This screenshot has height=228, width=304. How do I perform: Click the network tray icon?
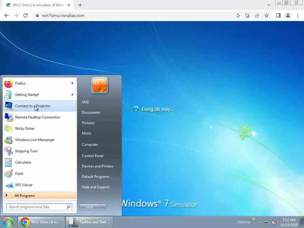(x=267, y=223)
